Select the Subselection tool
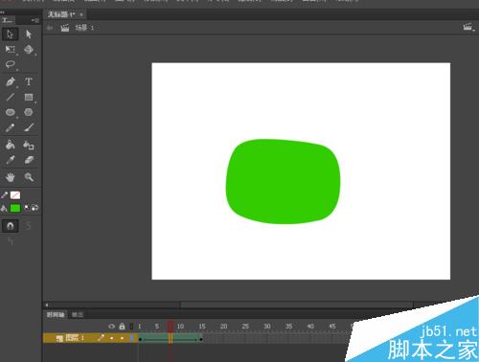Image resolution: width=479 pixels, height=362 pixels. pyautogui.click(x=29, y=34)
